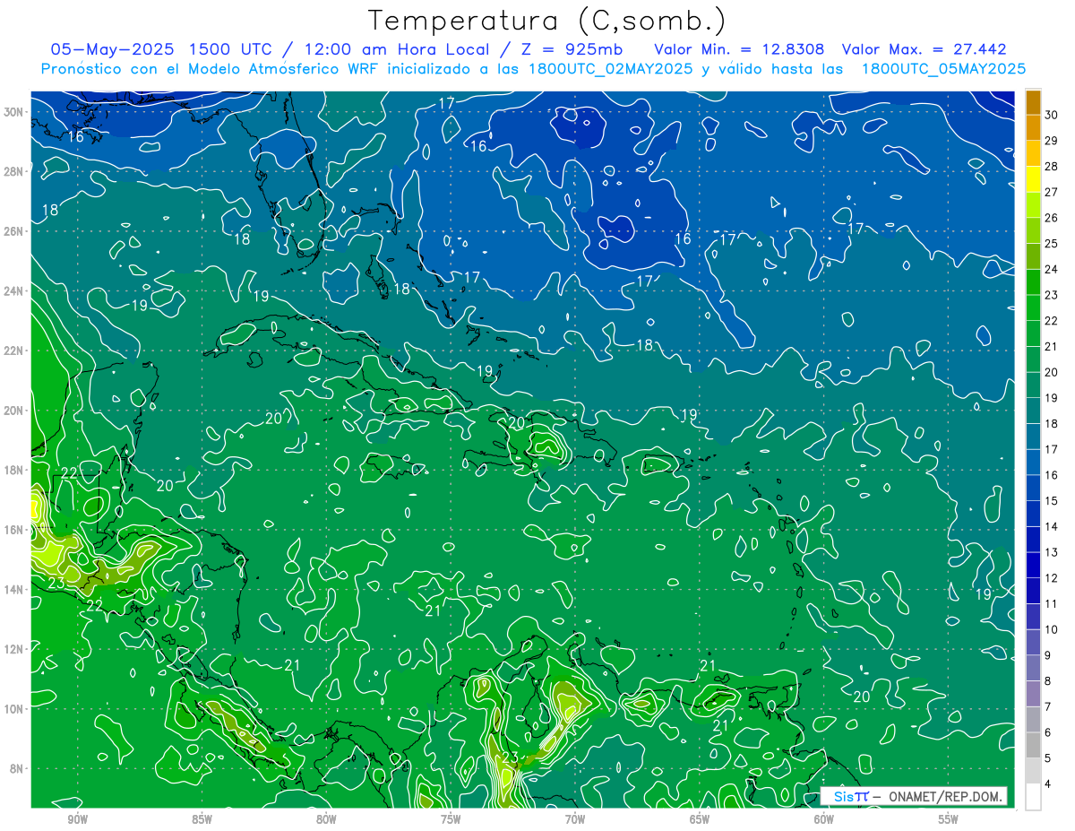Click the colorbar label '12'
This screenshot has width=1075, height=831.
point(1052,578)
